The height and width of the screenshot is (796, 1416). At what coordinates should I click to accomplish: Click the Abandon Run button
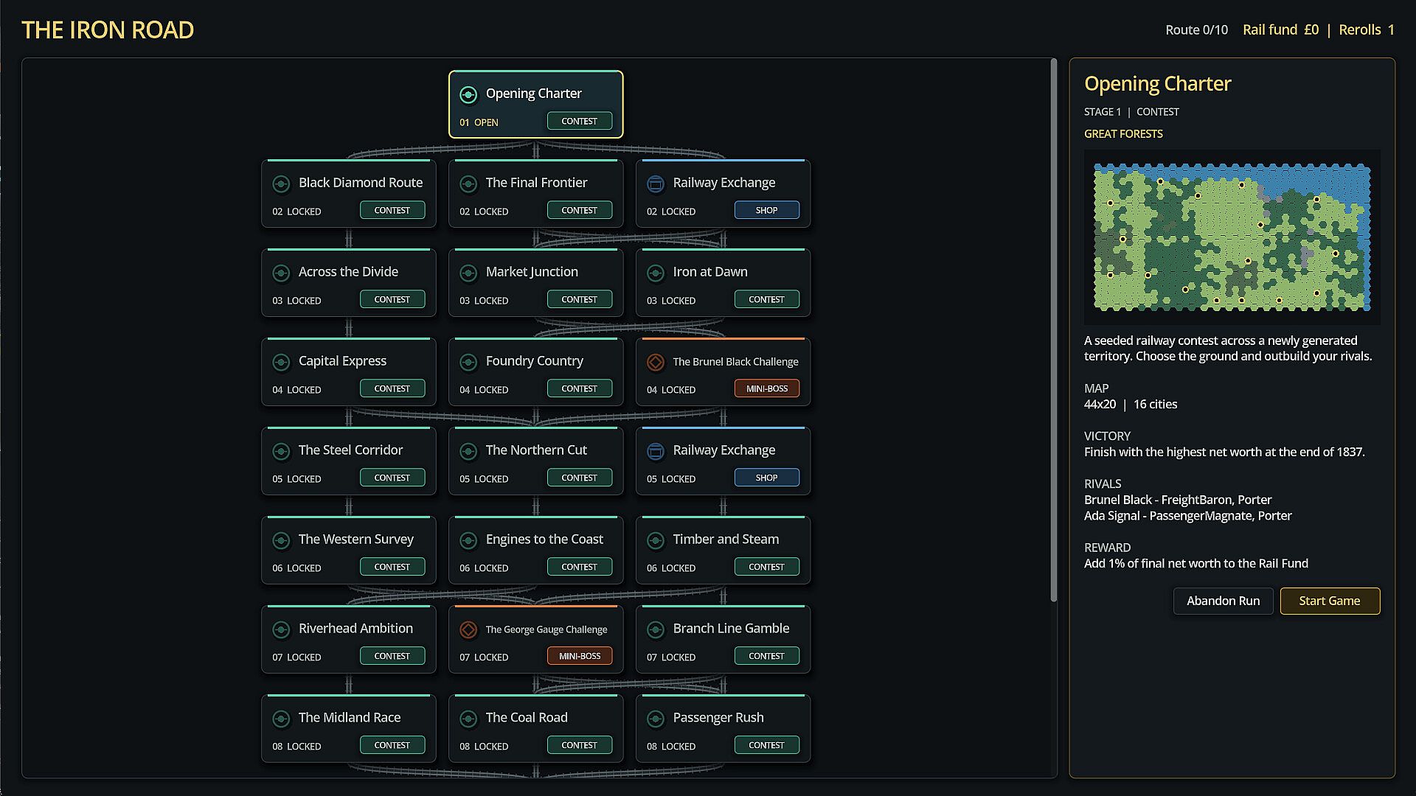pyautogui.click(x=1223, y=601)
